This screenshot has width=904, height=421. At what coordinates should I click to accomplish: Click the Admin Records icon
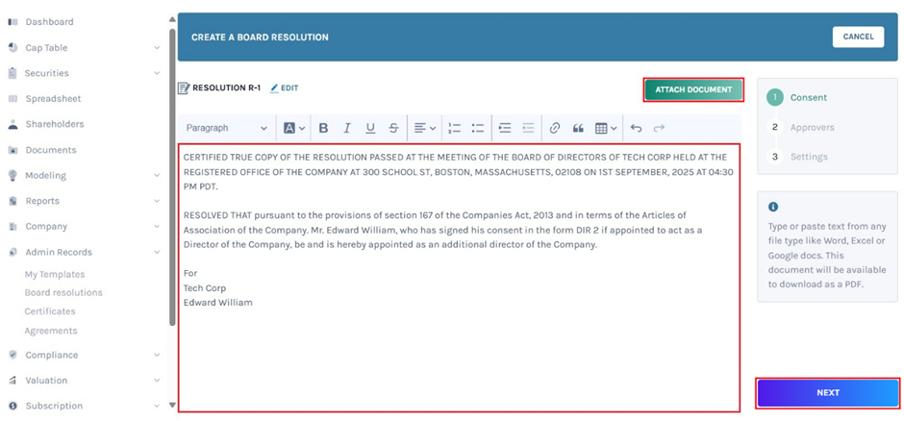coord(13,252)
